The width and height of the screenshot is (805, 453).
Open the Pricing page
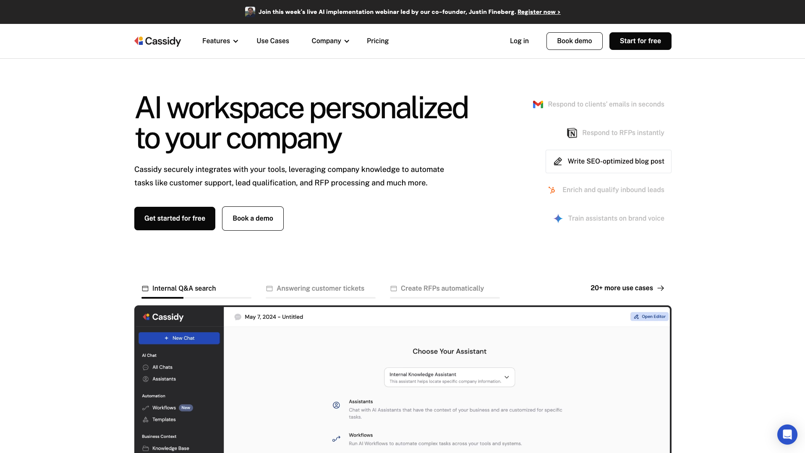(x=377, y=41)
